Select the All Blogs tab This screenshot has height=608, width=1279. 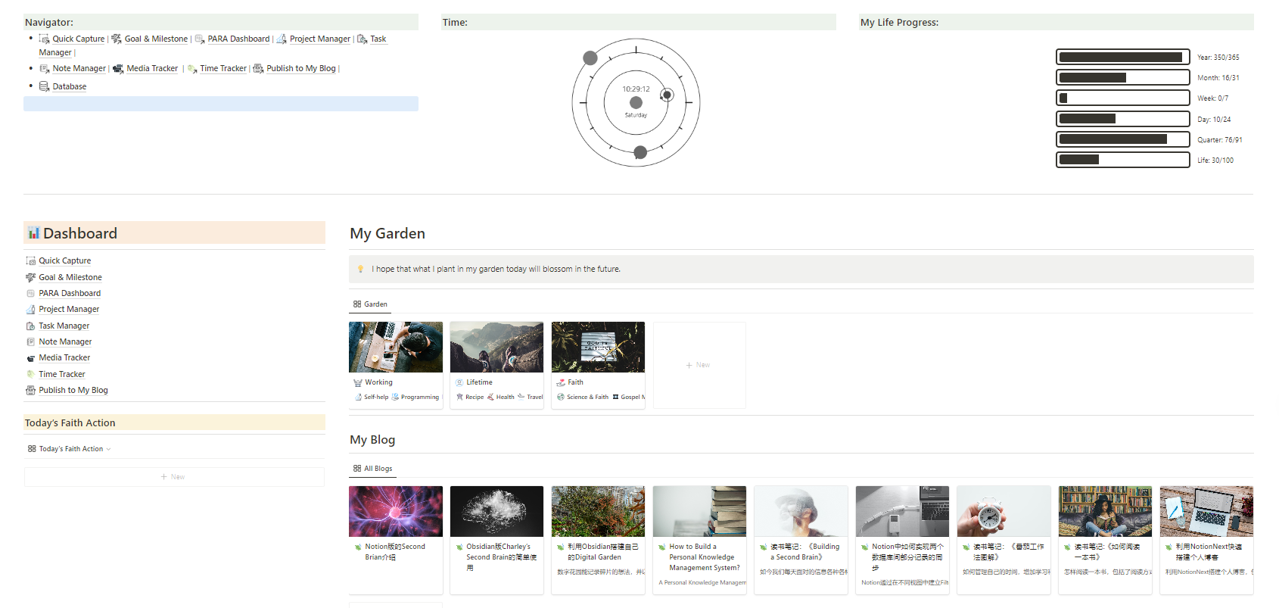[x=372, y=469]
